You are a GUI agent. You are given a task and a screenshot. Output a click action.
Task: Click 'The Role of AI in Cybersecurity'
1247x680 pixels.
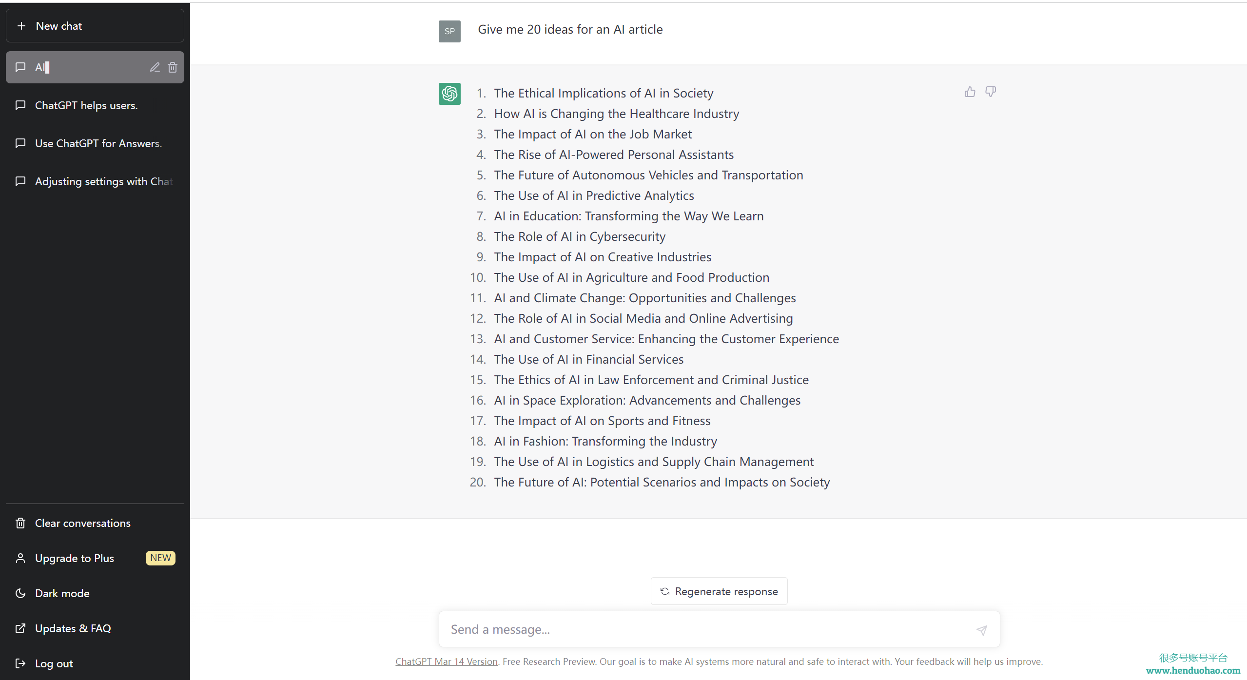[580, 236]
